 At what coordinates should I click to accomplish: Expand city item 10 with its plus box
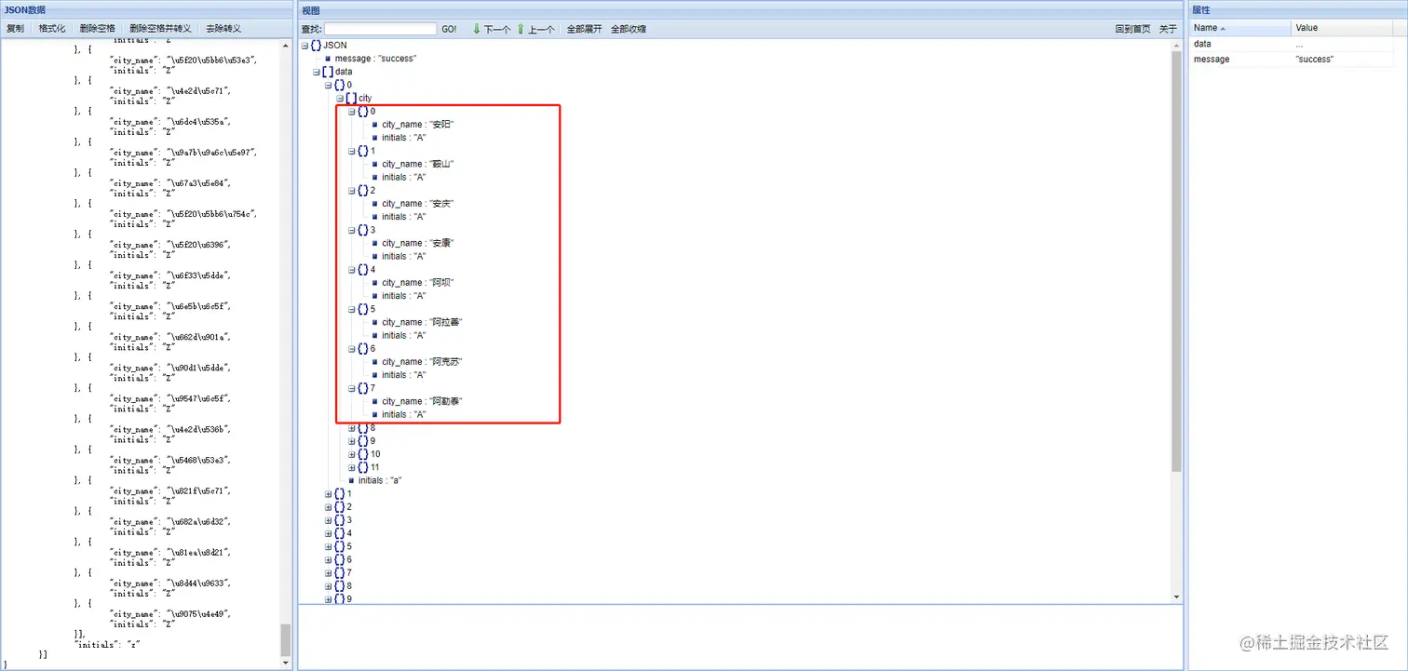pyautogui.click(x=352, y=454)
